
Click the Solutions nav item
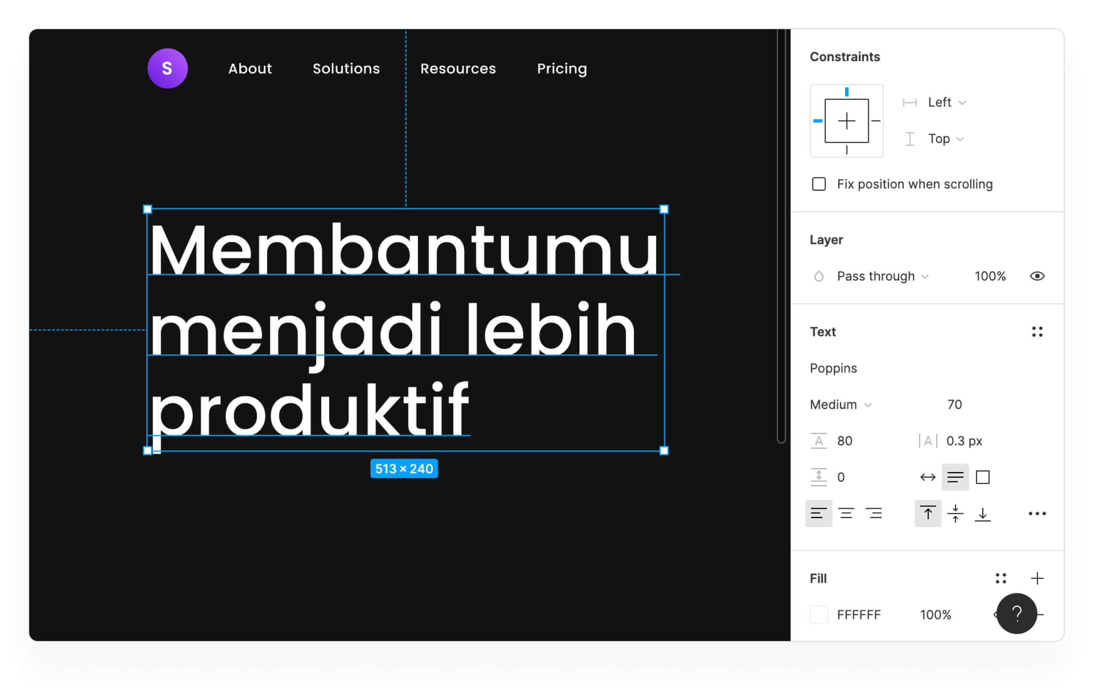346,69
